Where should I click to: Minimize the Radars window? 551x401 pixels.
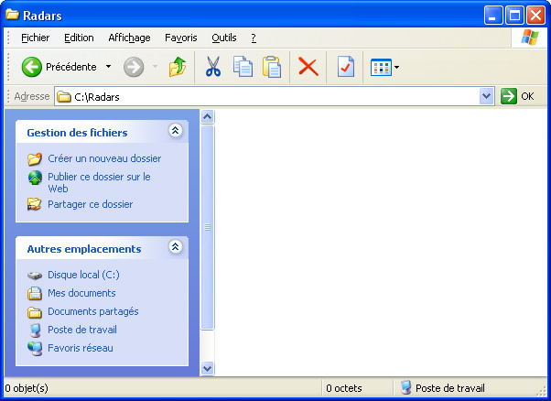pyautogui.click(x=493, y=16)
